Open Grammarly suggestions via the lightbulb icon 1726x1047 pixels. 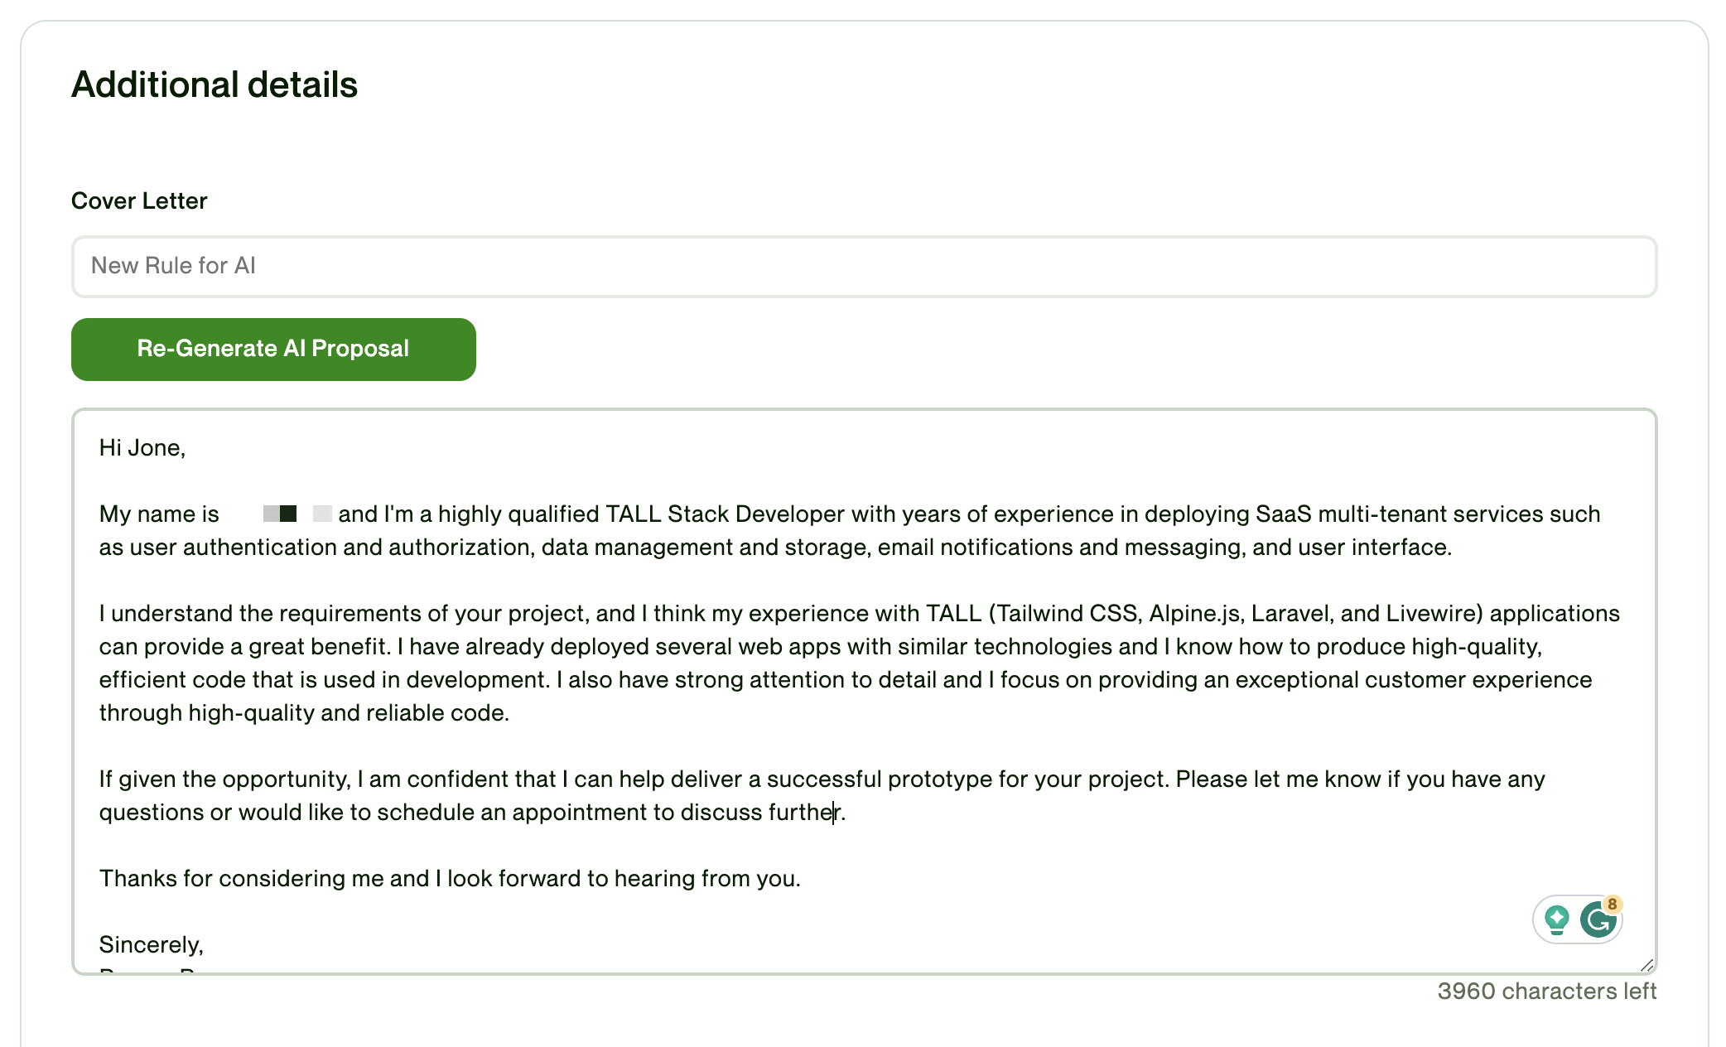pos(1557,919)
